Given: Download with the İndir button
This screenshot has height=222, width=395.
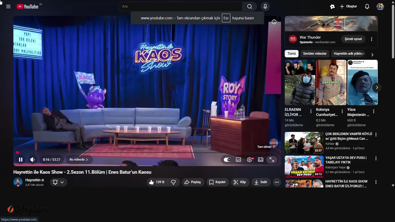Looking at the screenshot, I should pos(261,182).
